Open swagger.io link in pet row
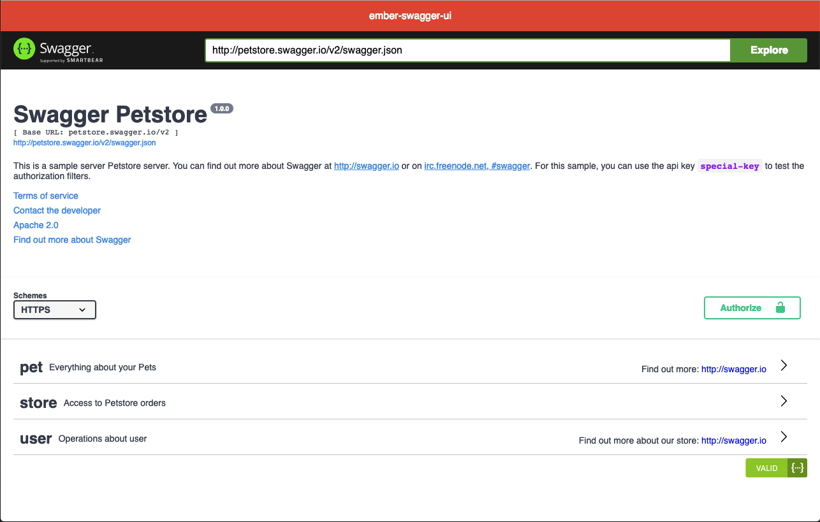 pos(734,369)
